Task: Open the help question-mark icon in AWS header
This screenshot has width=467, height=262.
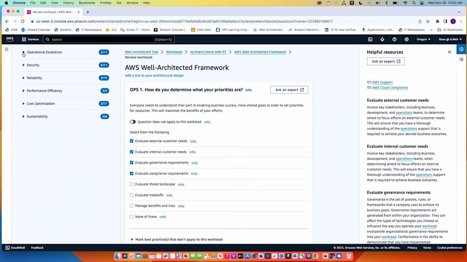Action: coord(394,39)
